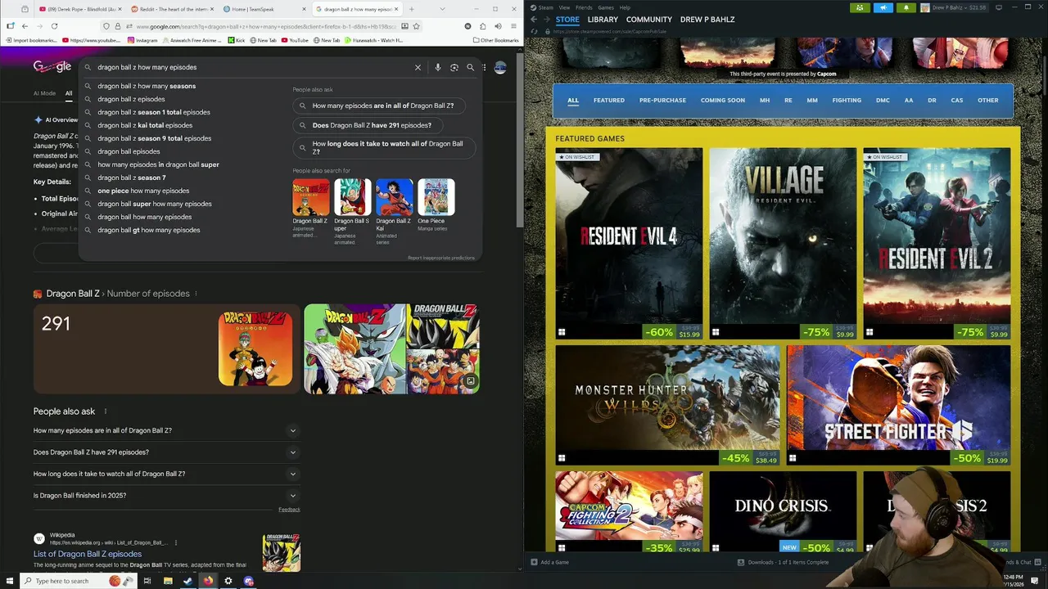Viewport: 1048px width, 589px height.
Task: Click the magnifier search submit icon
Action: [470, 67]
